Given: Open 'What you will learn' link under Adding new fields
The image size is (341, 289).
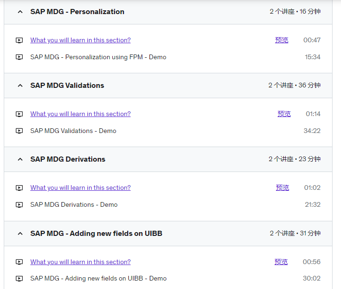Looking at the screenshot, I should [x=80, y=262].
